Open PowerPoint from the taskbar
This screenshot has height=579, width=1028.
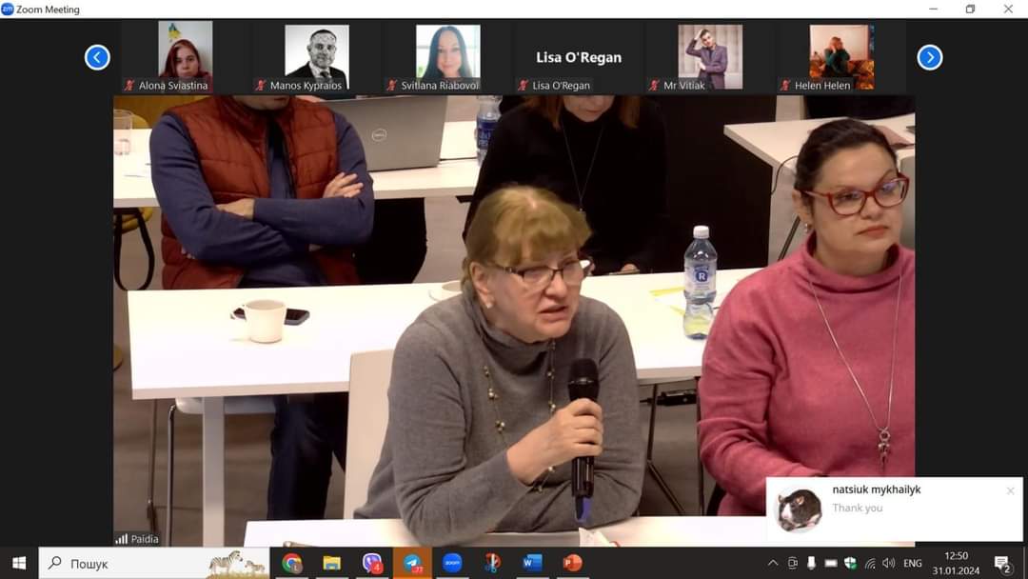pyautogui.click(x=572, y=563)
